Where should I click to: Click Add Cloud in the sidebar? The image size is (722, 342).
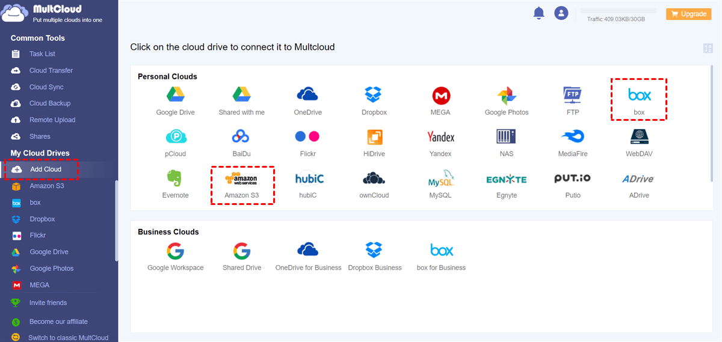pos(45,169)
